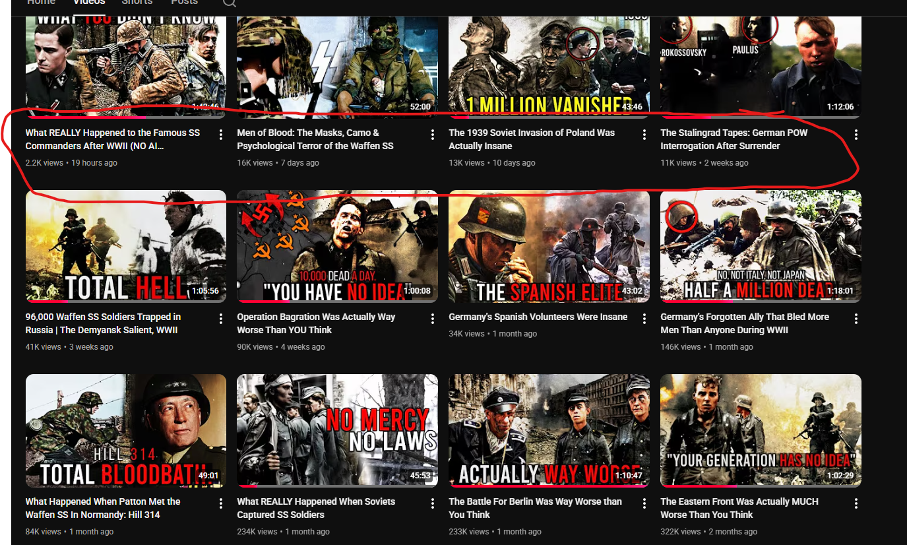The width and height of the screenshot is (907, 545).
Task: Click '16K views • 7 days ago' text
Action: pos(278,163)
